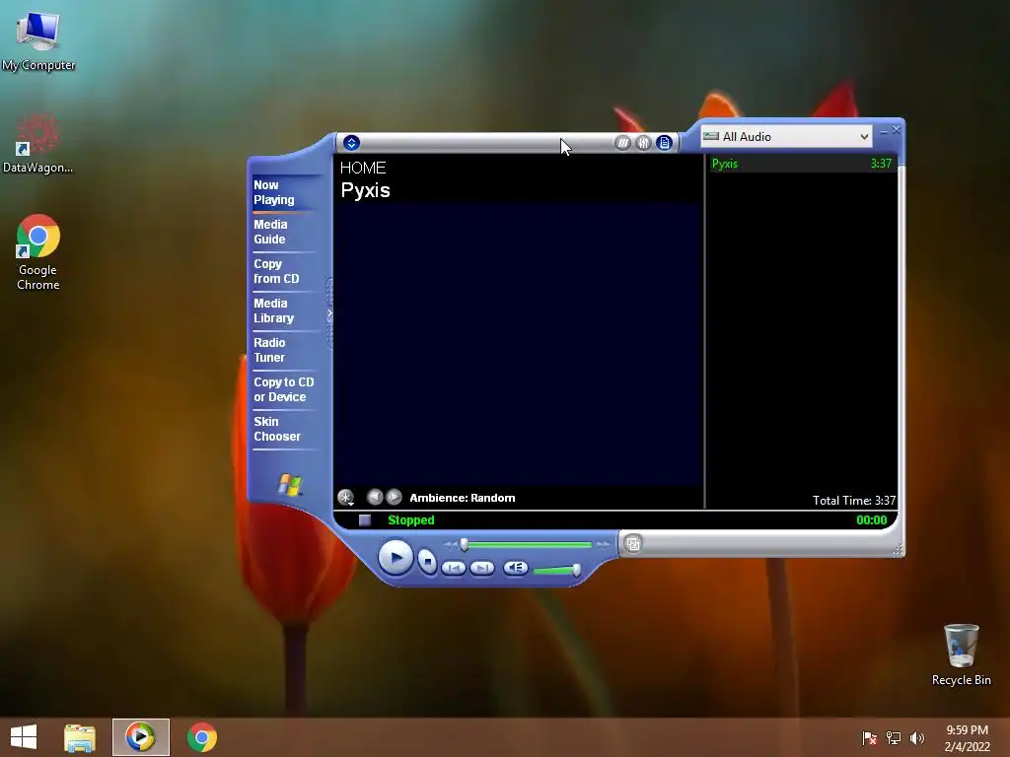Open the Windows Start button
This screenshot has height=757, width=1010.
click(x=24, y=737)
